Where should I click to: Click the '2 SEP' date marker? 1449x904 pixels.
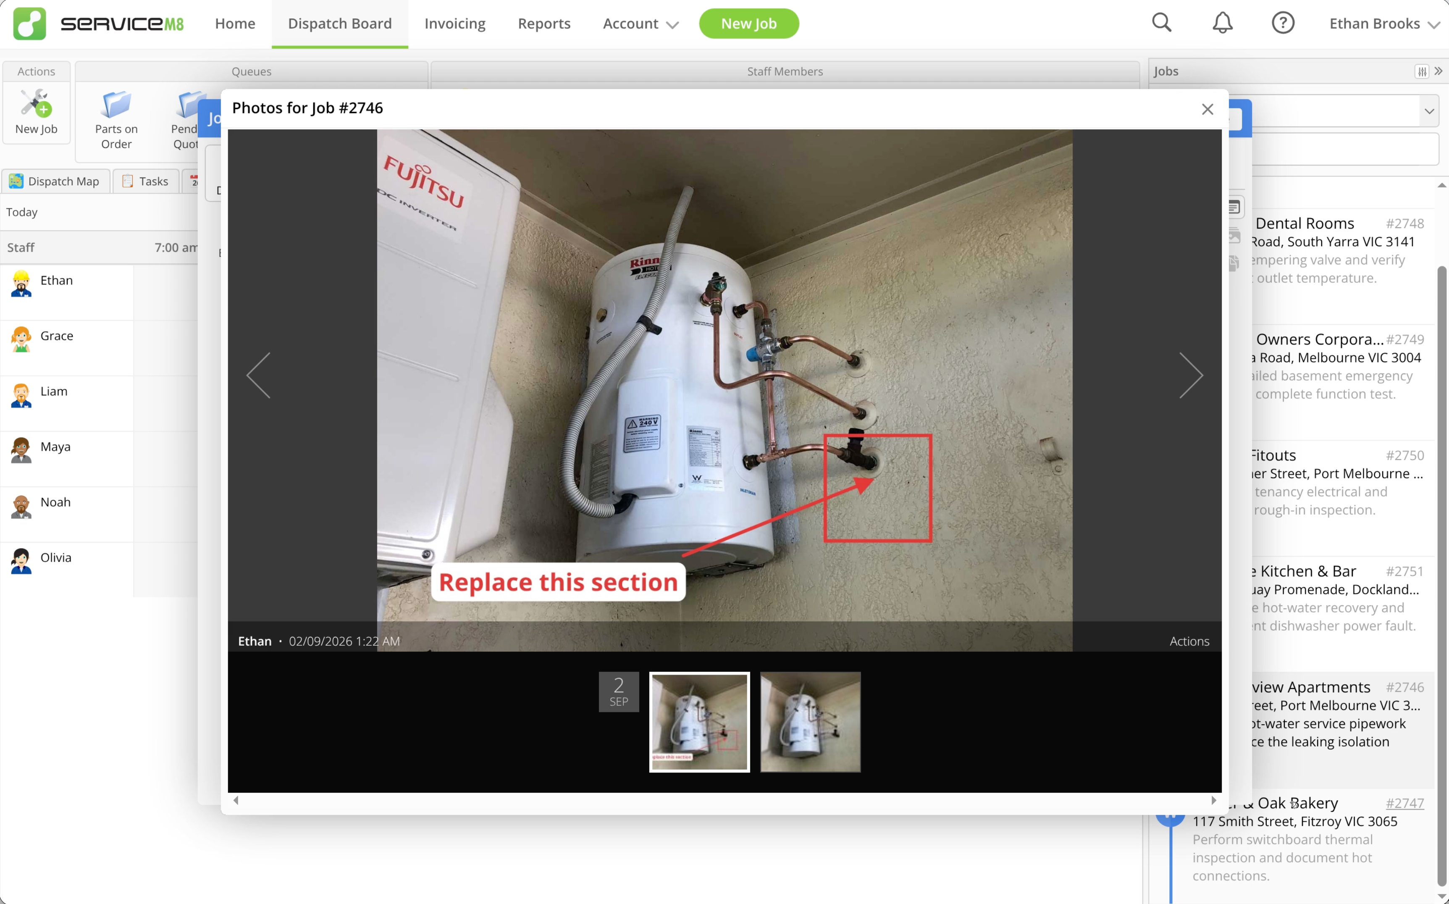coord(619,692)
